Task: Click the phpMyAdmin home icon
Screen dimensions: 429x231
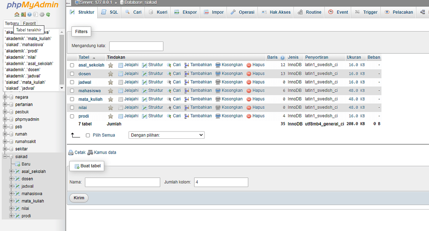Action: (17, 14)
